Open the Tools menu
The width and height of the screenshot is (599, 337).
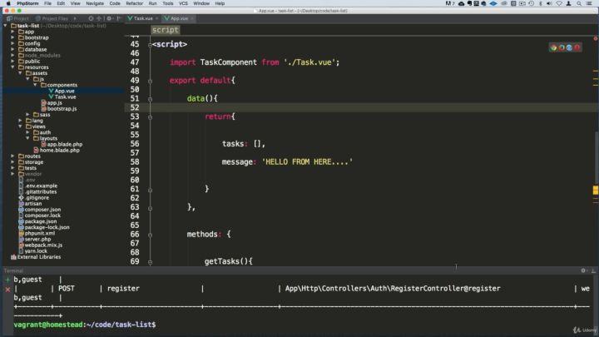click(168, 3)
